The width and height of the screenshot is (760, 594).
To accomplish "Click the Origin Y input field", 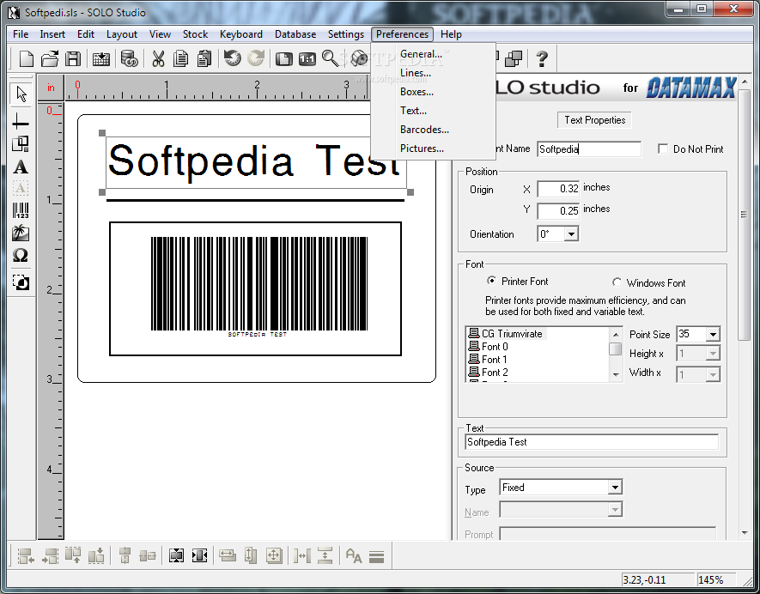I will tap(558, 211).
